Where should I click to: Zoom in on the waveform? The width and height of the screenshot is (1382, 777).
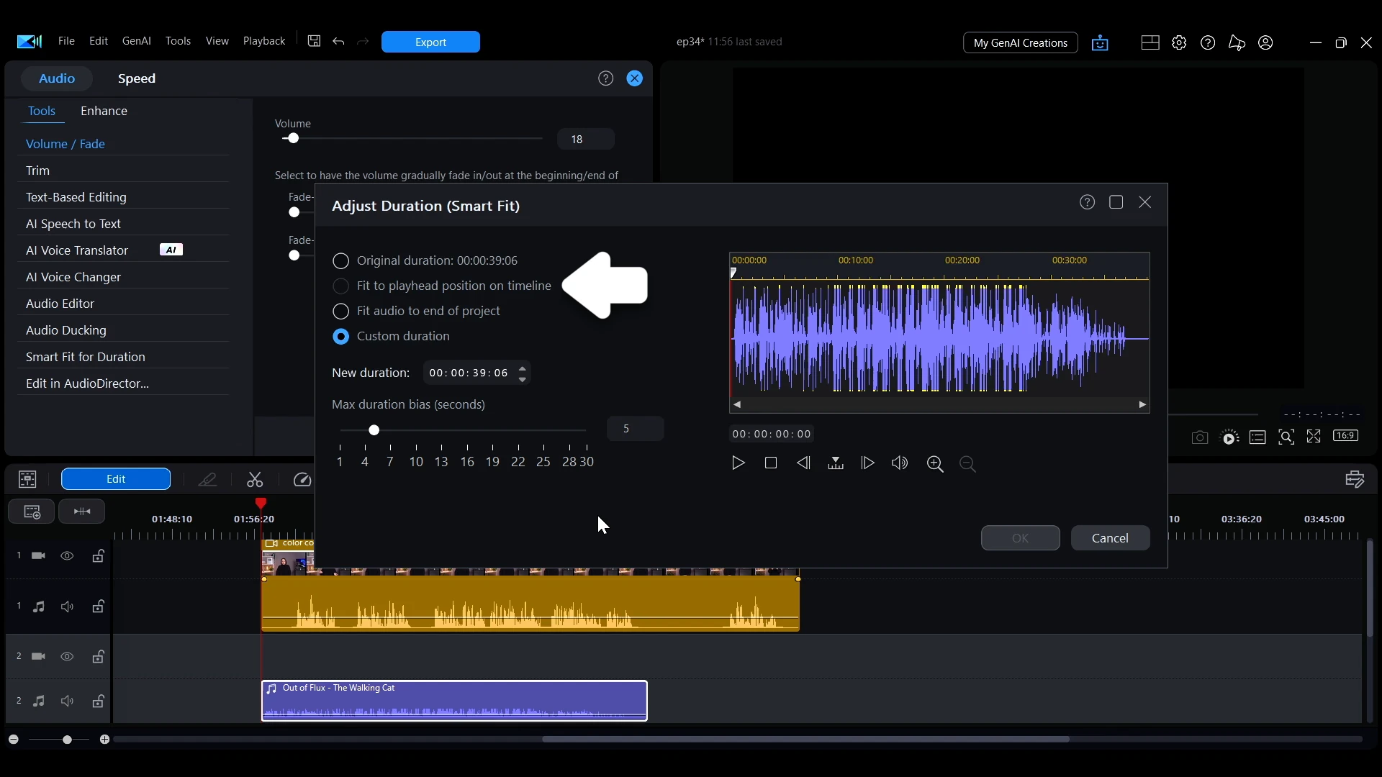pos(936,464)
